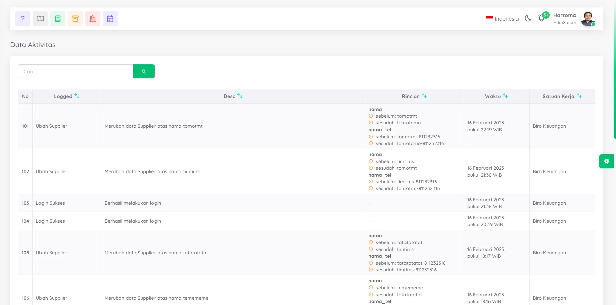Click the Hartomo user name

[564, 15]
